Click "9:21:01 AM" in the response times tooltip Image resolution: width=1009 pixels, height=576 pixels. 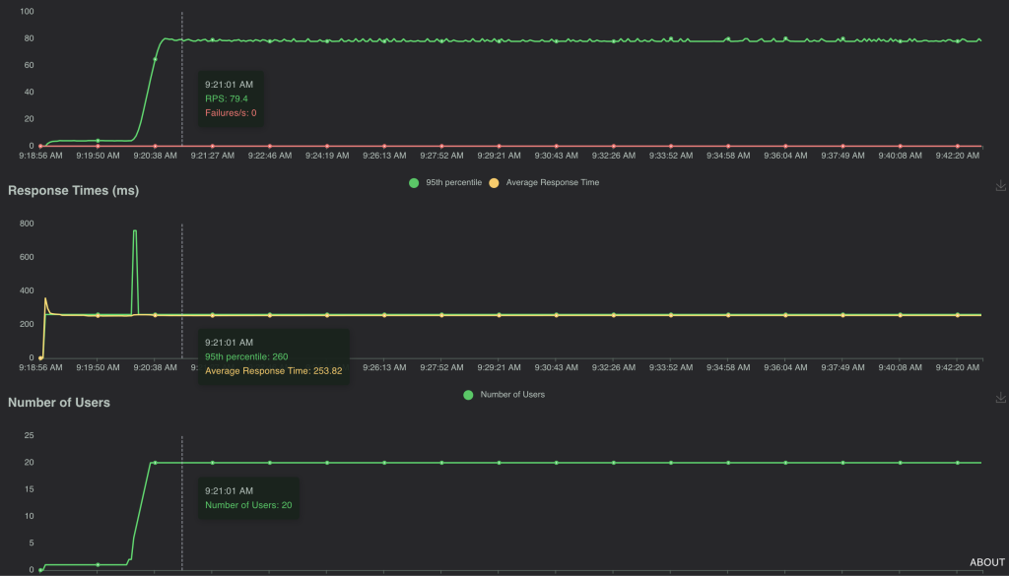tap(229, 343)
